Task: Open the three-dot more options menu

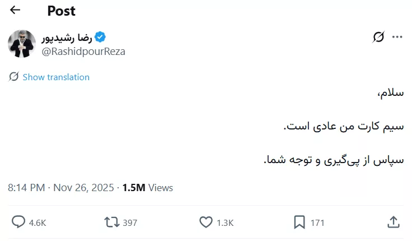Action: pyautogui.click(x=397, y=38)
